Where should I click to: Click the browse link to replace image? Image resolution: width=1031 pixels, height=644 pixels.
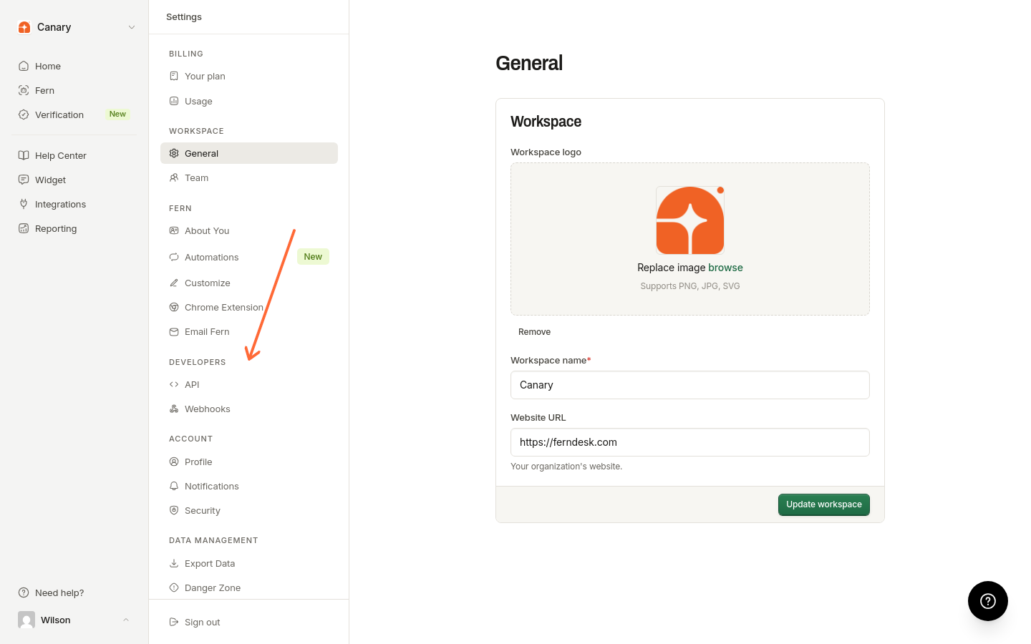725,268
